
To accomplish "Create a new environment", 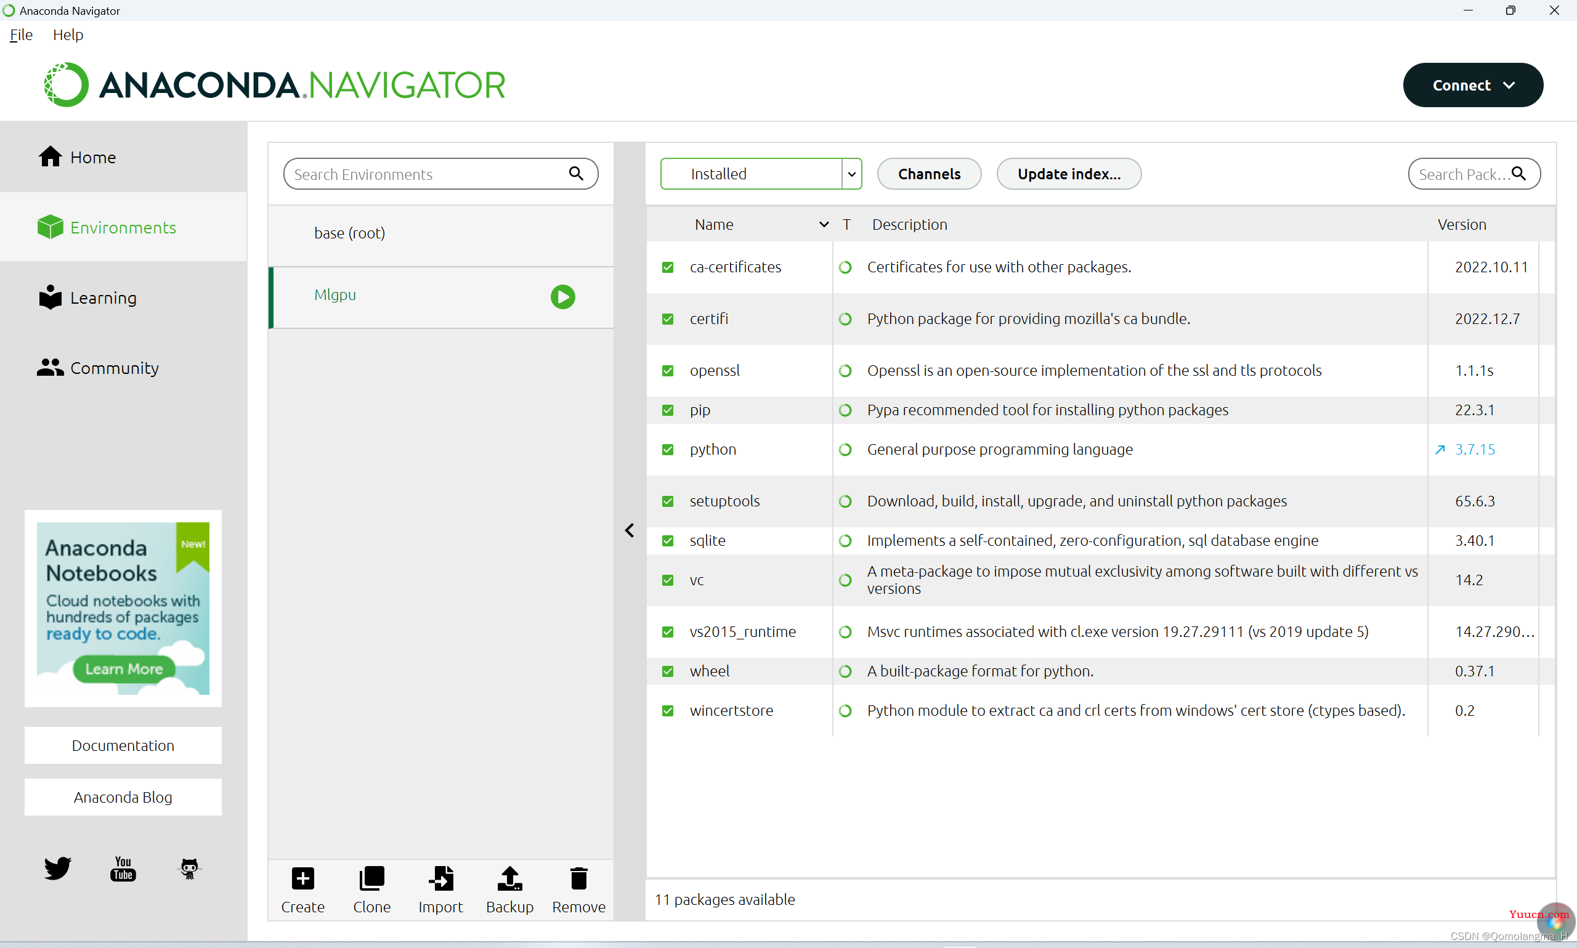I will pyautogui.click(x=302, y=891).
